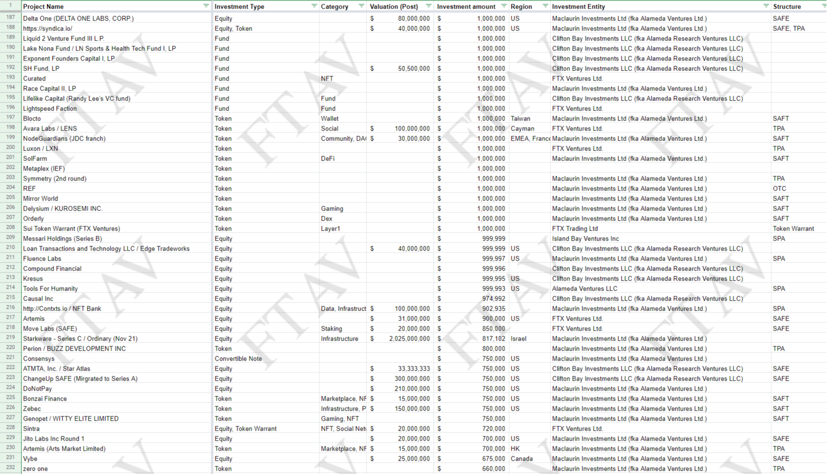Image resolution: width=827 pixels, height=474 pixels.
Task: Select row 232 header for zero one
Action: (x=10, y=468)
